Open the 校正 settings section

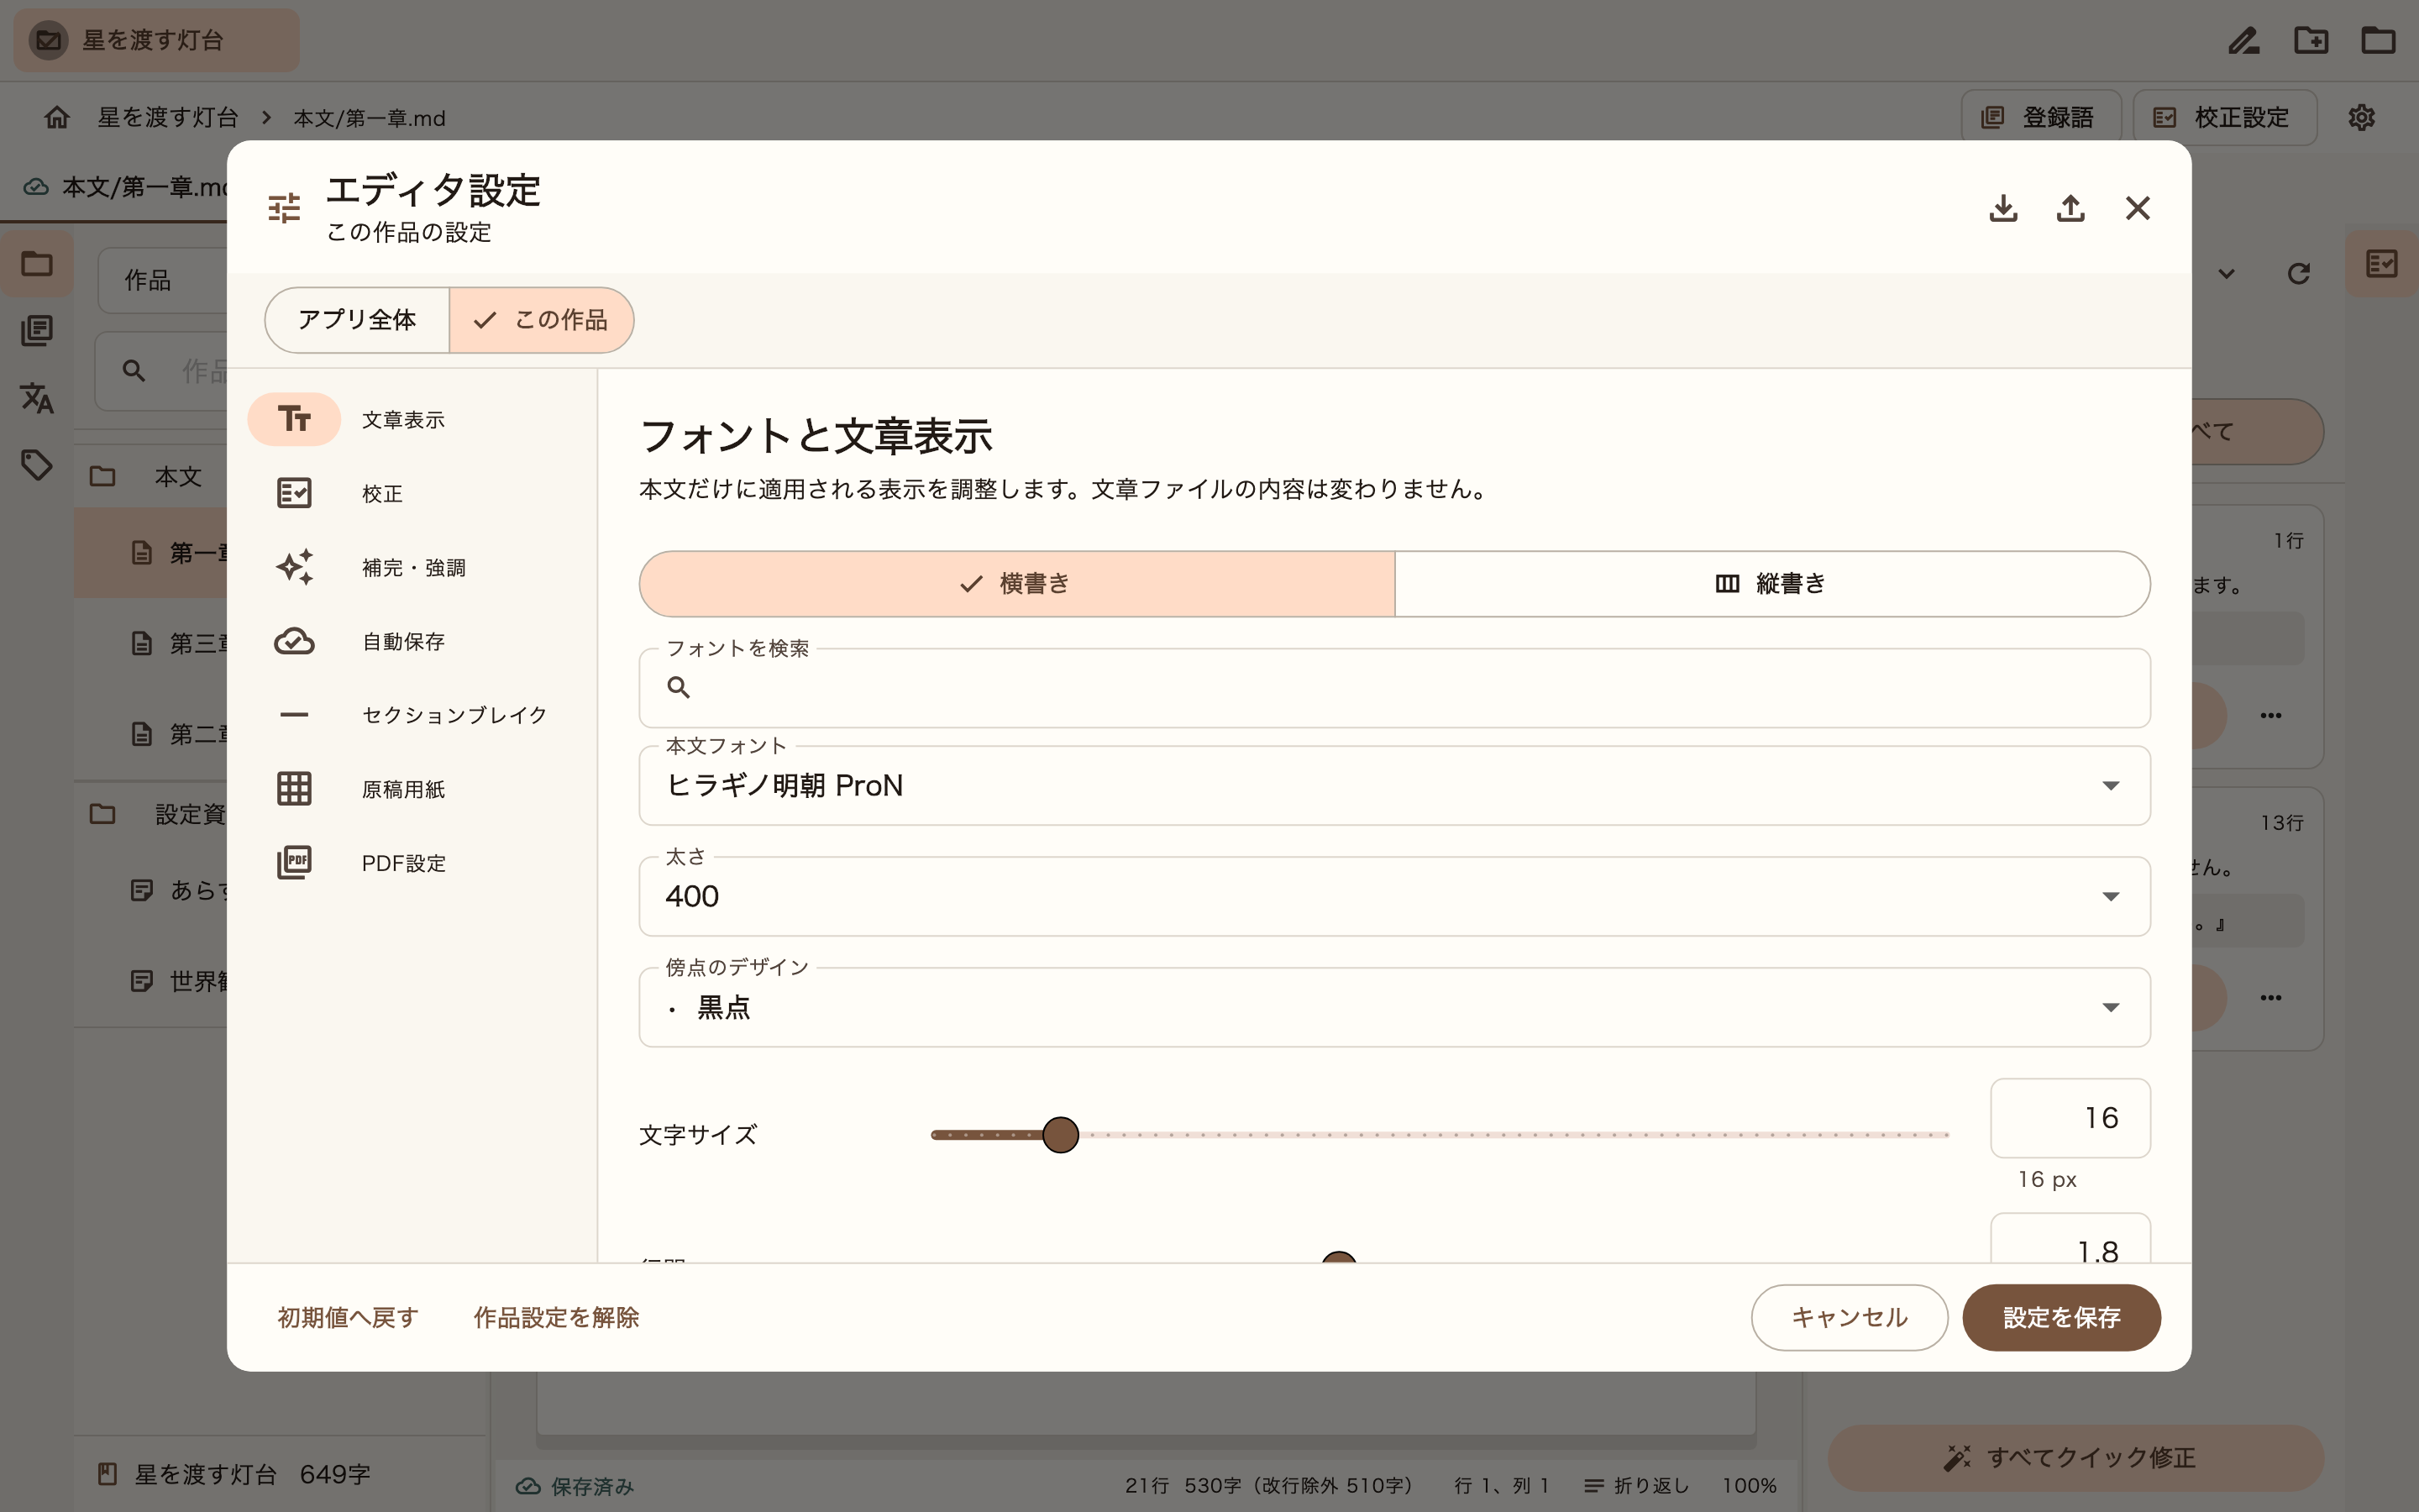412,493
